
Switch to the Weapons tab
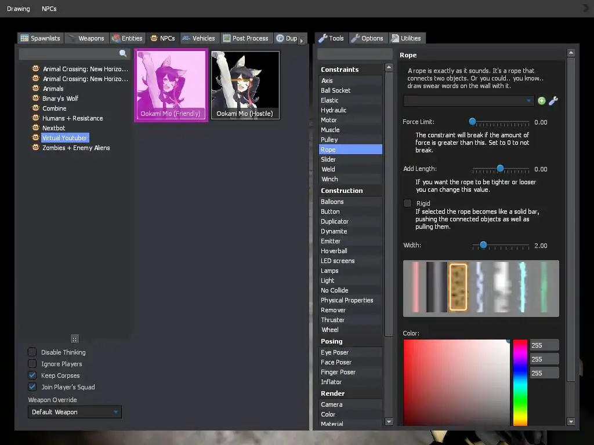click(87, 38)
